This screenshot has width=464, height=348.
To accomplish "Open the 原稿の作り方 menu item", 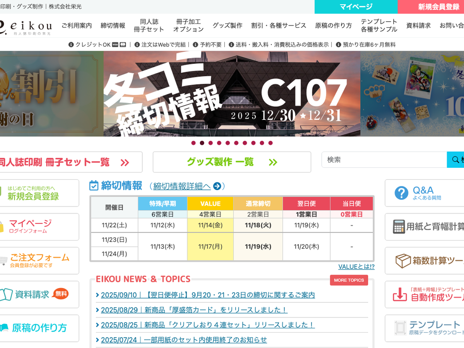I will 333,26.
